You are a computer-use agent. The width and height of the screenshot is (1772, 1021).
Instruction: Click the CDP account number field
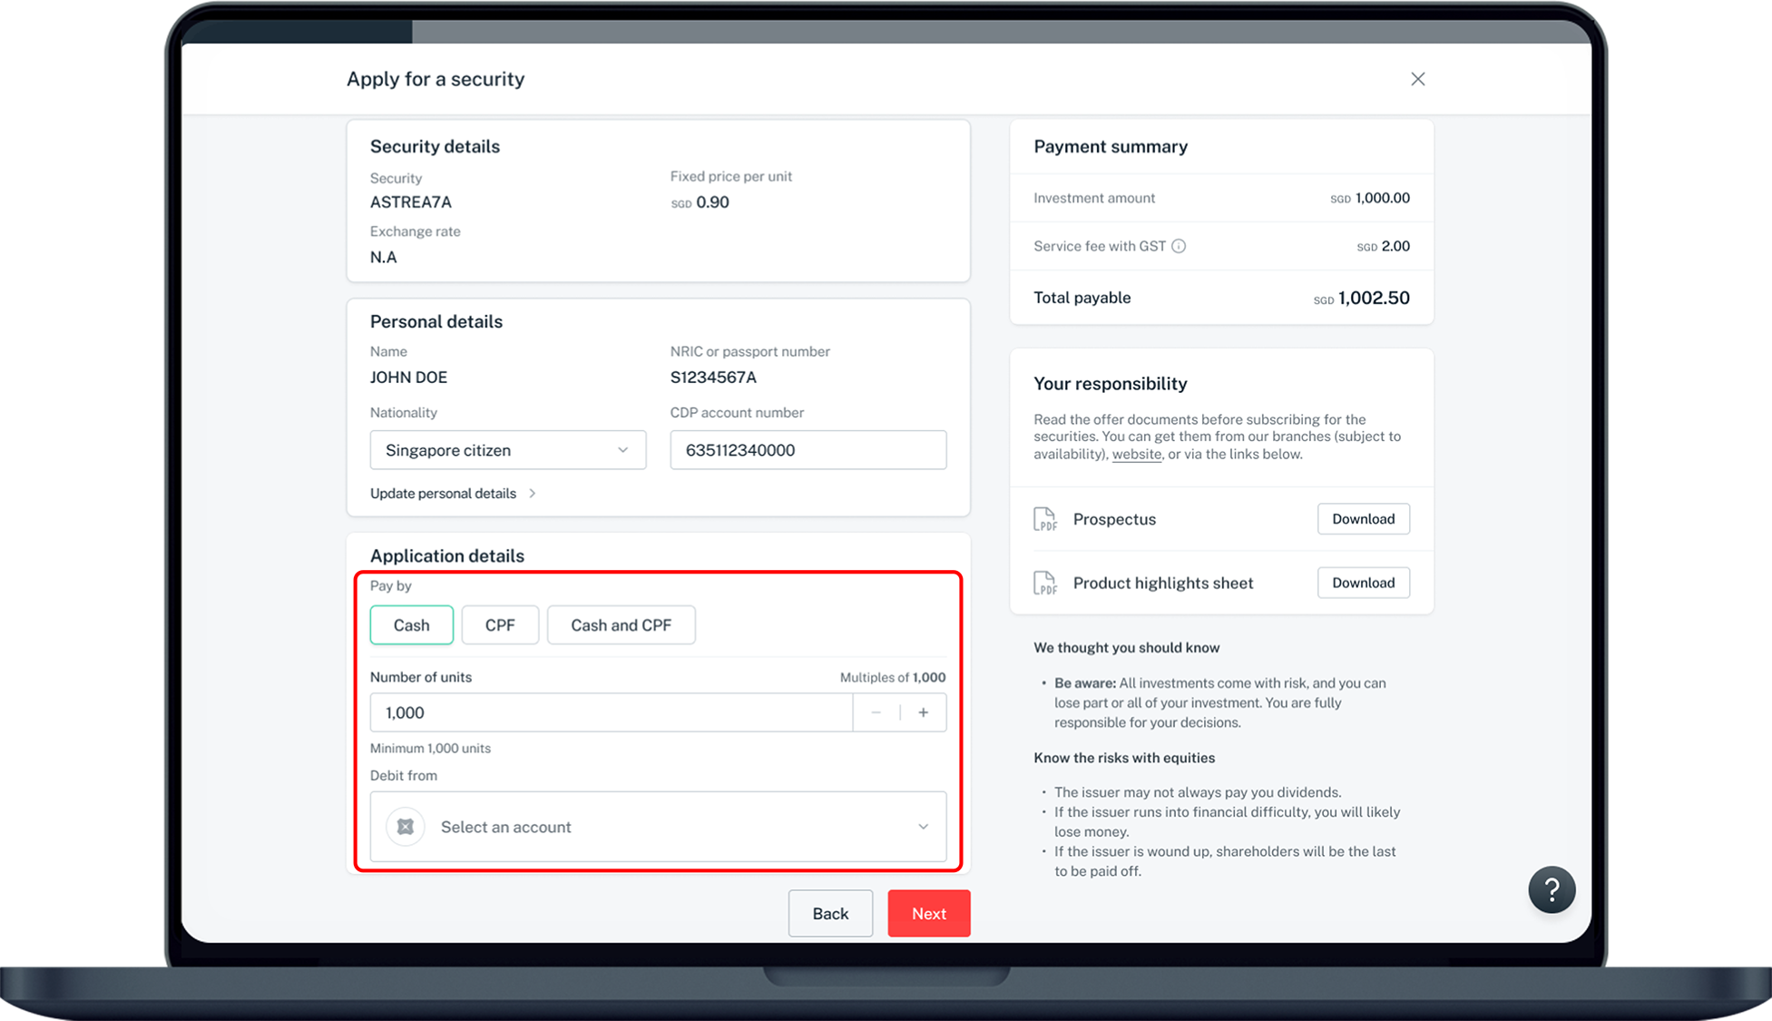pos(808,450)
